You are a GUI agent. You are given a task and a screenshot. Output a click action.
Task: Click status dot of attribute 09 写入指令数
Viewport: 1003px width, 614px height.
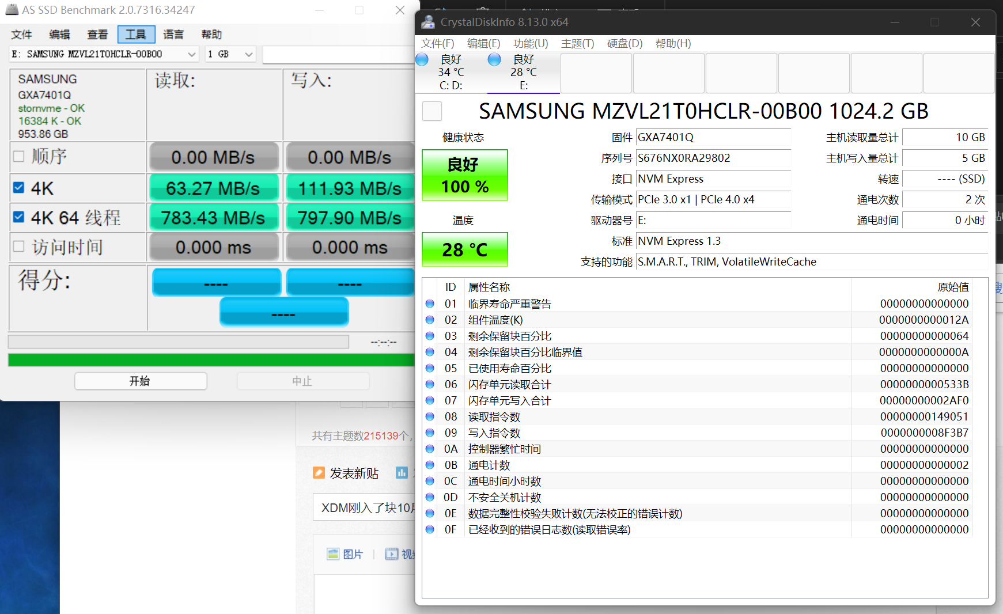430,433
